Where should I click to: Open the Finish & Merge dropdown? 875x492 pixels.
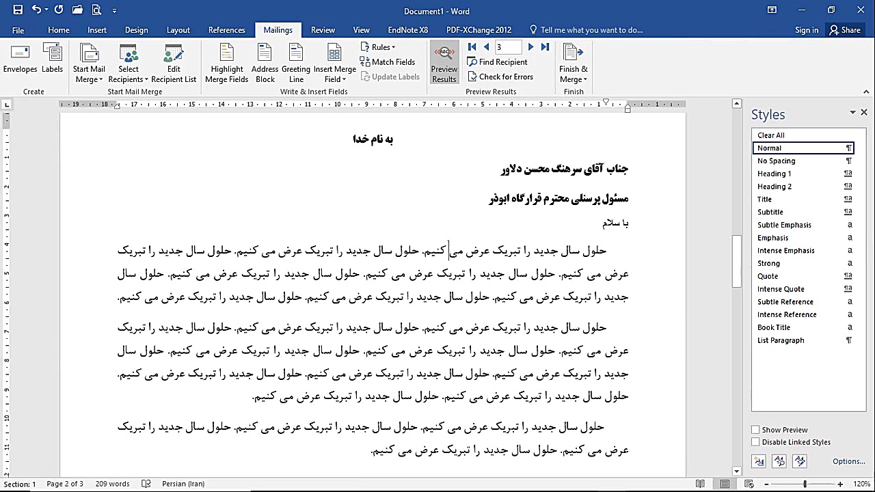point(573,61)
